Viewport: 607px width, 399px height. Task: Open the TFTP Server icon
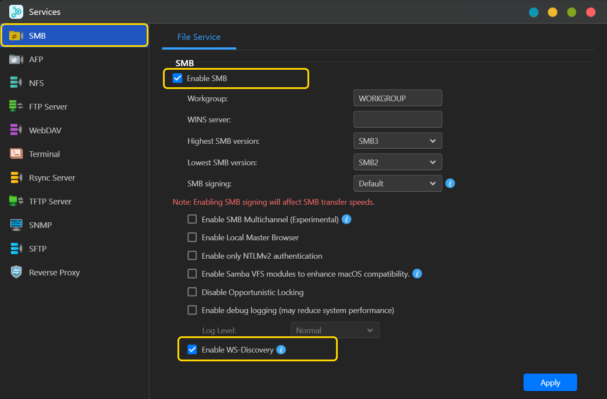[16, 201]
